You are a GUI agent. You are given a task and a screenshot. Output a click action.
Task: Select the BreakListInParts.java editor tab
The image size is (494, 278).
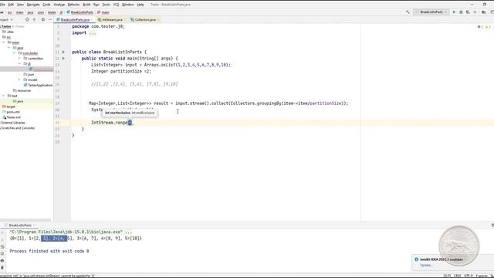[x=75, y=19]
